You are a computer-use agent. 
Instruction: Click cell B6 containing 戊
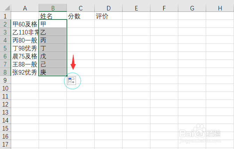(x=53, y=56)
